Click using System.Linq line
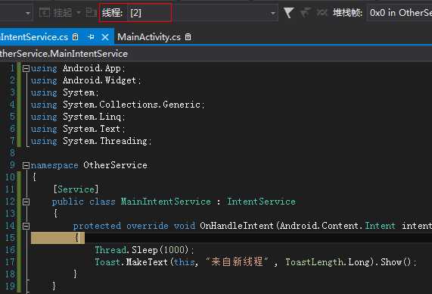 (x=78, y=117)
